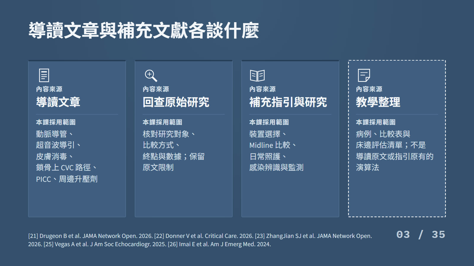Click the line 動脈導管、

tap(55, 134)
